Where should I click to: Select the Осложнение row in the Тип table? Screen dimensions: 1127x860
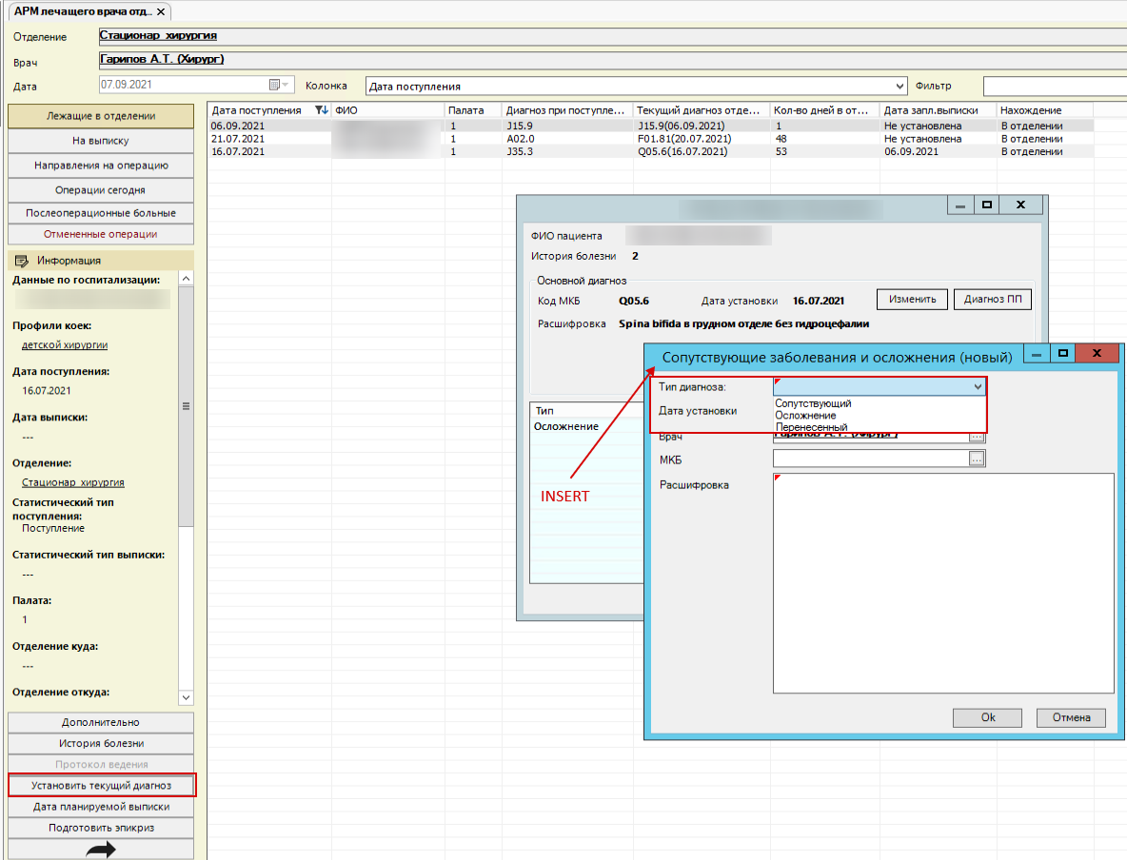pos(587,426)
